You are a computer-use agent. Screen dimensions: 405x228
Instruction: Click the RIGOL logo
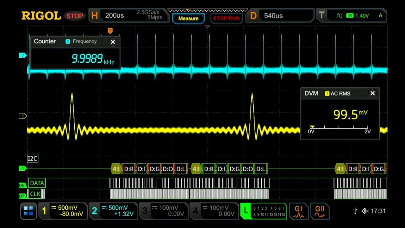[x=41, y=16]
